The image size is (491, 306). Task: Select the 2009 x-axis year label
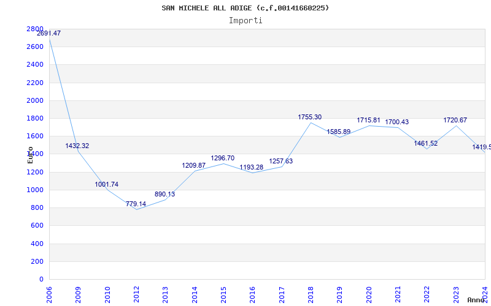[78, 295]
